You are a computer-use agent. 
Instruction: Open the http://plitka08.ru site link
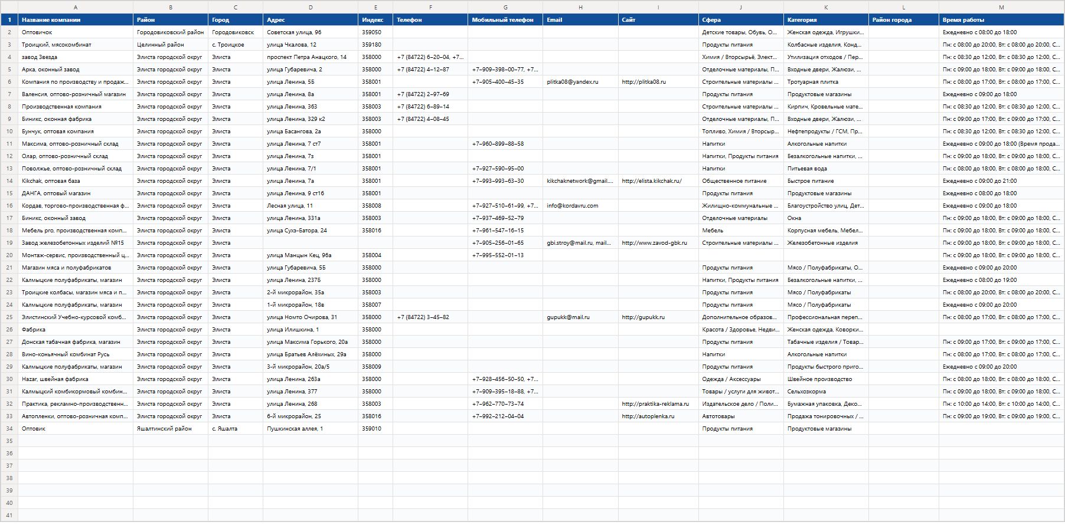click(643, 82)
